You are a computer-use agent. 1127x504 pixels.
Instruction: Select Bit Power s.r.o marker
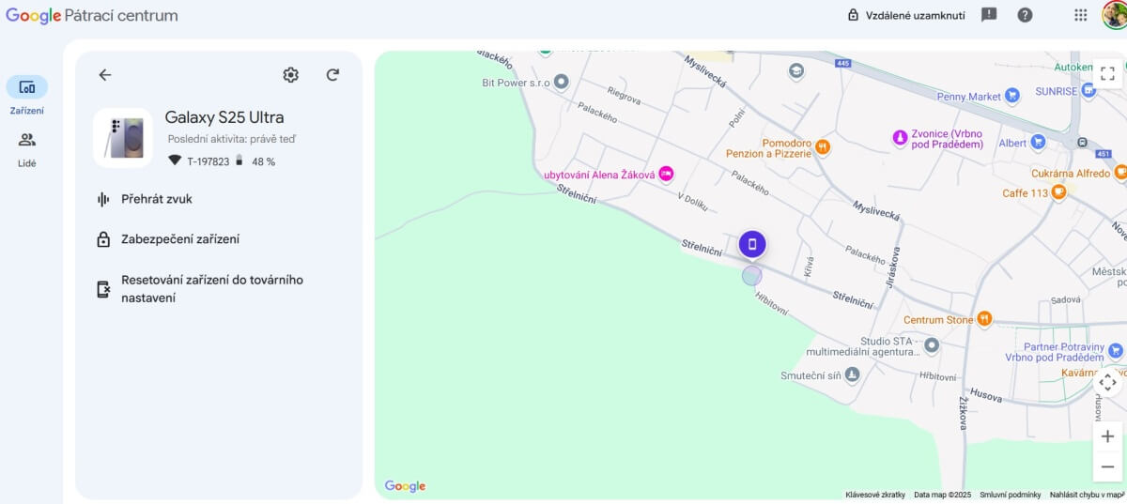point(562,82)
